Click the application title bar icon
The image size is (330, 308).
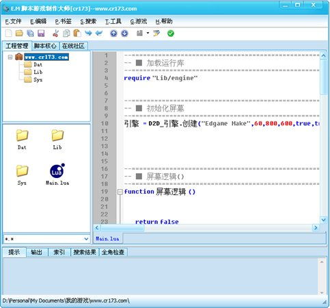tap(7, 9)
